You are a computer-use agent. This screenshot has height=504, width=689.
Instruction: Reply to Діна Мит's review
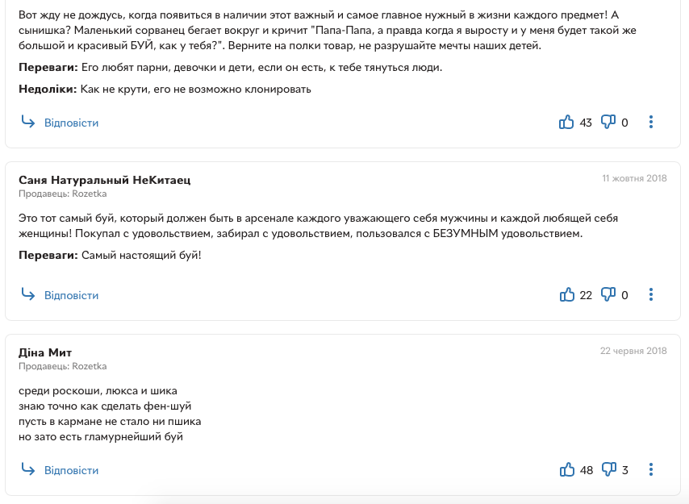click(71, 471)
